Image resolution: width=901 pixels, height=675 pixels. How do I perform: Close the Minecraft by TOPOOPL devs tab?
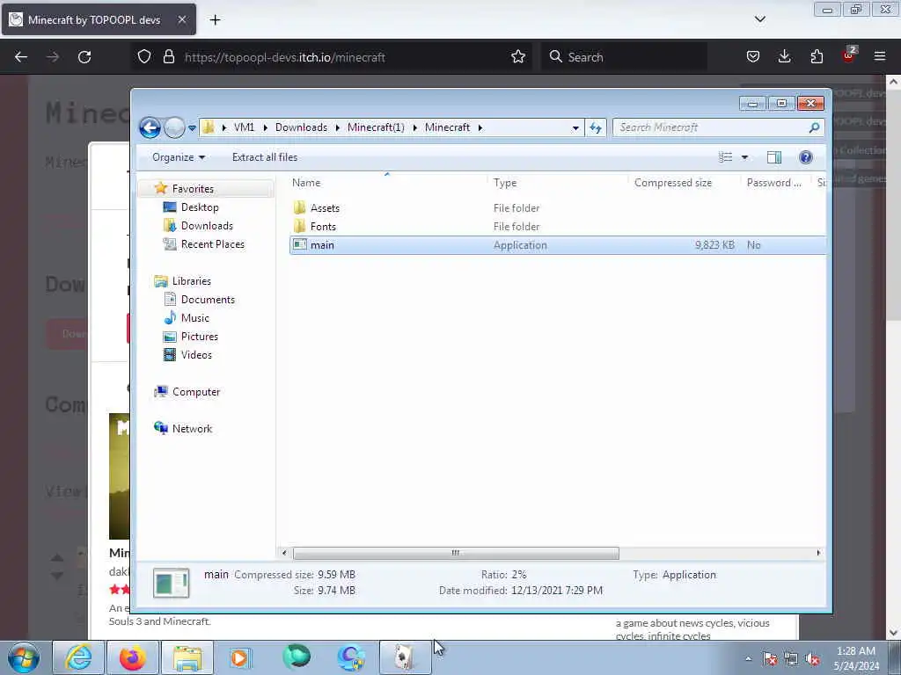tap(181, 19)
